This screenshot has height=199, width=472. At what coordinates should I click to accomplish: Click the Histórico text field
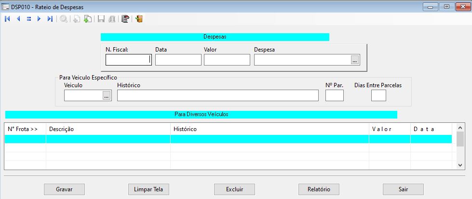point(217,95)
